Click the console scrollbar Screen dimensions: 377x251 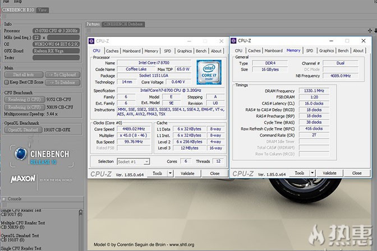click(81, 230)
